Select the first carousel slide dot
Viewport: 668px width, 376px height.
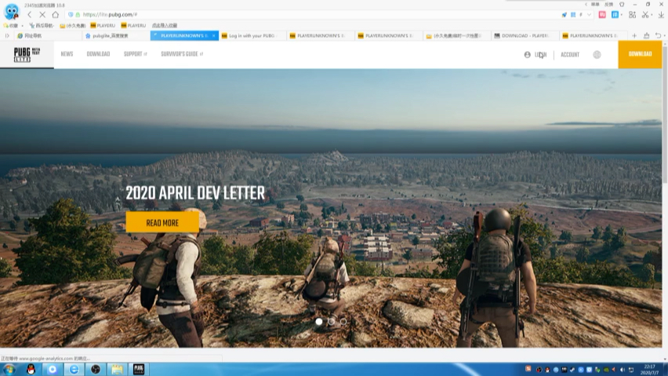(x=318, y=322)
